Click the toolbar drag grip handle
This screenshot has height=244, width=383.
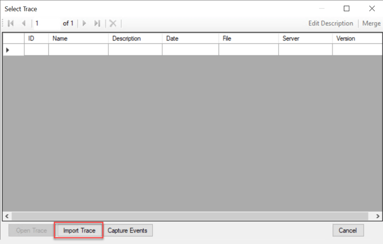[3, 24]
